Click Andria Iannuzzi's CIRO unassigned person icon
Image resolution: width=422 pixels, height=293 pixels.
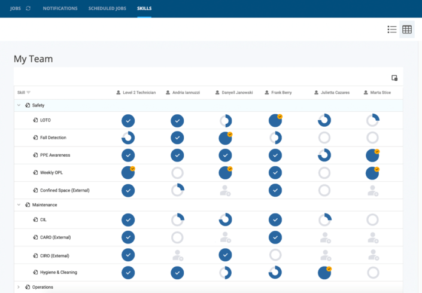coord(177,255)
